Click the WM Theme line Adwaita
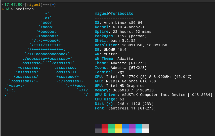The width and height of the screenshot is (215, 136). pyautogui.click(x=114, y=59)
